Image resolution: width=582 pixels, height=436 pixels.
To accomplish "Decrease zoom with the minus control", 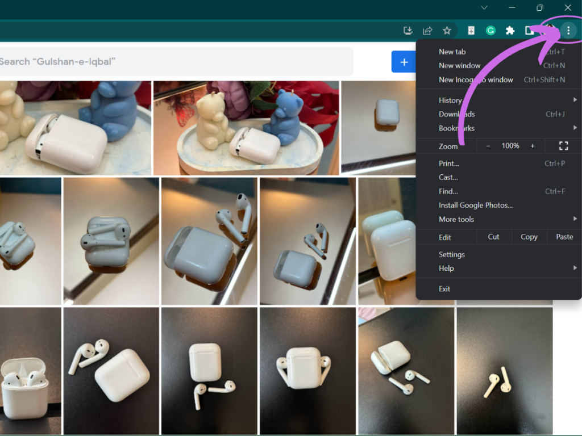I will point(488,146).
